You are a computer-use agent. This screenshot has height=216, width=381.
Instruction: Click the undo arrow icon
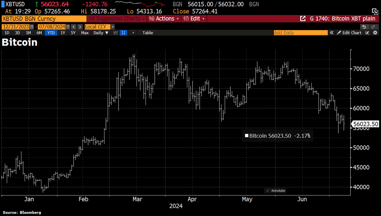click(x=364, y=27)
